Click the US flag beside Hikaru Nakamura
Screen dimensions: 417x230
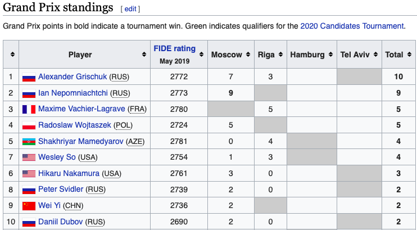28,174
